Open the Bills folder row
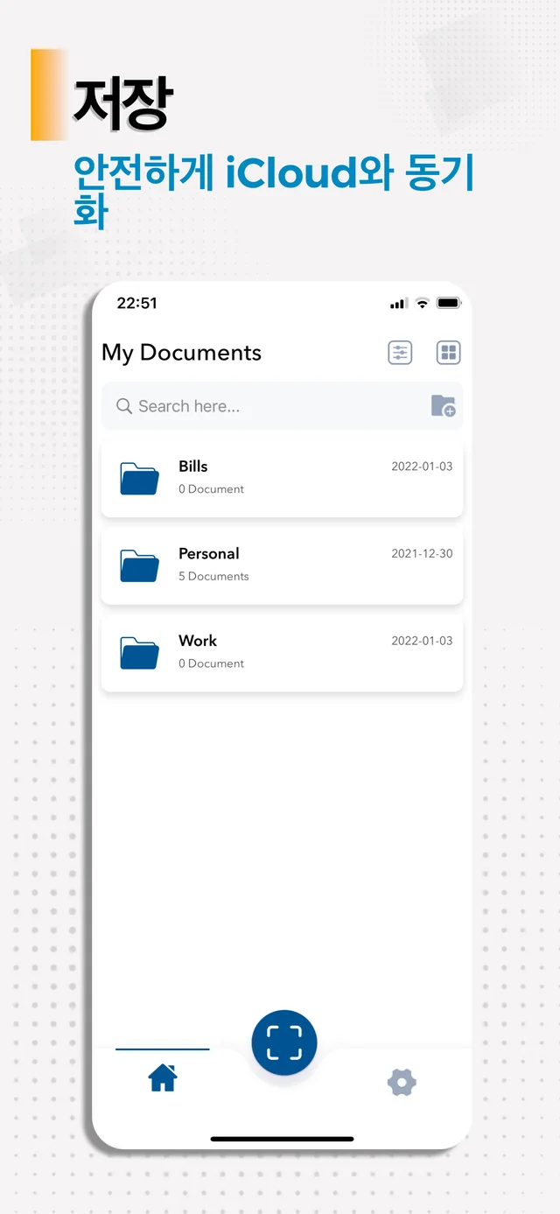Viewport: 560px width, 1214px height. [x=282, y=478]
